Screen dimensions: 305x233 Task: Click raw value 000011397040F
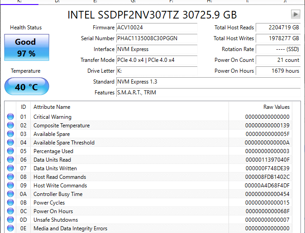(x=267, y=159)
